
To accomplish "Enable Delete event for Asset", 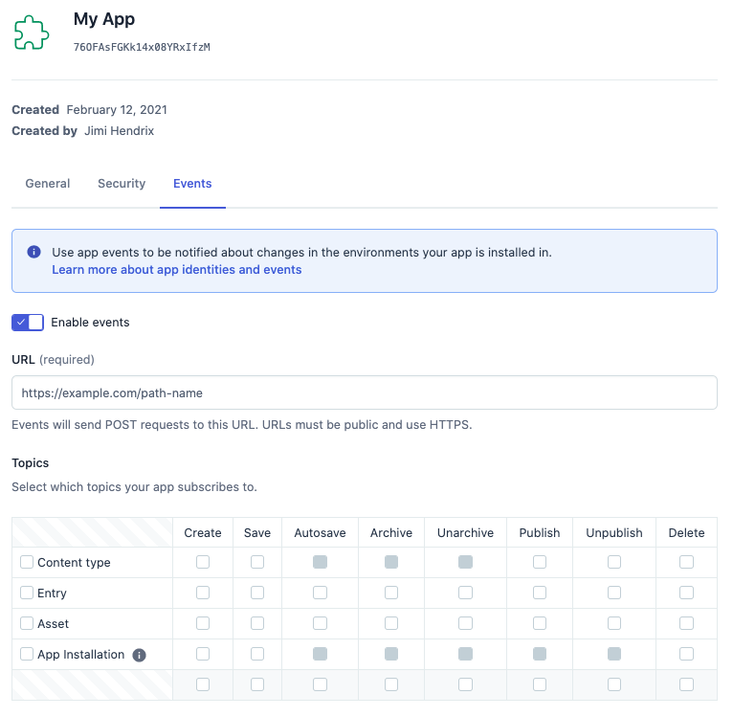I will [686, 624].
